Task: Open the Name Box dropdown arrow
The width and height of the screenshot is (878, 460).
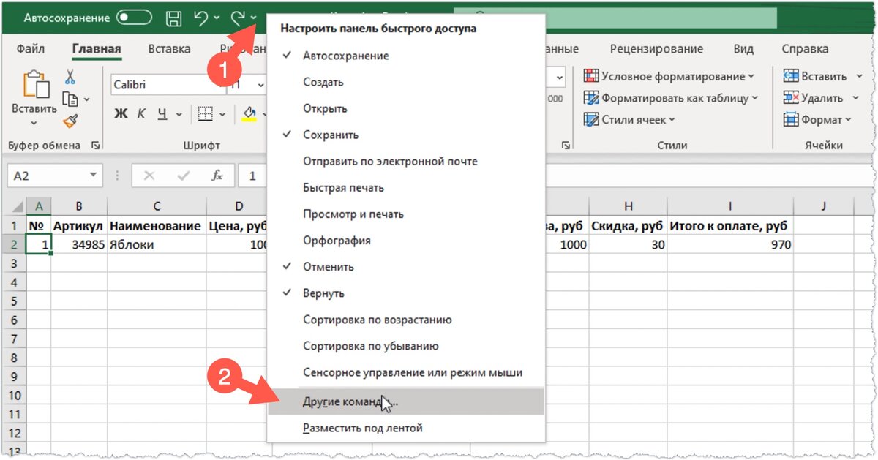Action: (92, 176)
